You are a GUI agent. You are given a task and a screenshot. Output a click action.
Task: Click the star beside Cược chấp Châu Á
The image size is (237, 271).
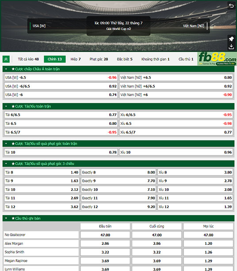point(13,69)
